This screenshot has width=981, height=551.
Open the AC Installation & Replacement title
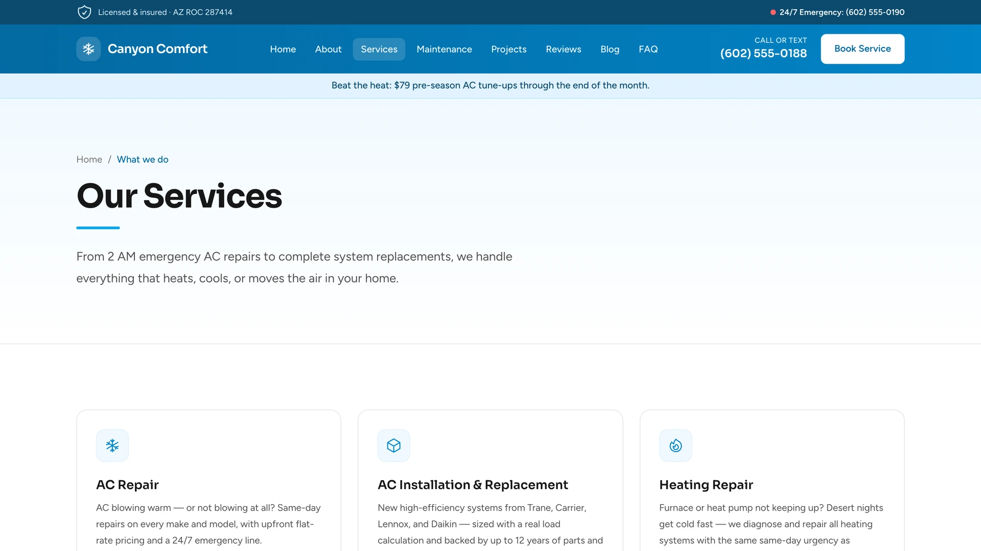[473, 485]
